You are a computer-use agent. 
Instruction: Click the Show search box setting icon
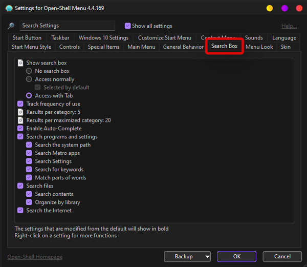[x=20, y=63]
